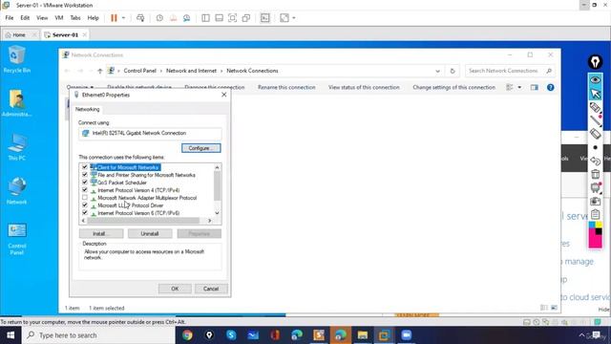Viewport: 611px width, 344px height.
Task: Click the Unity mode toolbar icon
Action: point(246,18)
